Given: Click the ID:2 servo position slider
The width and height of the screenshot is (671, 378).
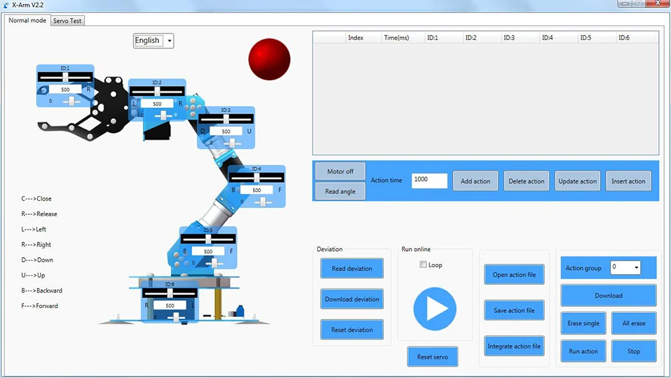Looking at the screenshot, I should click(157, 91).
